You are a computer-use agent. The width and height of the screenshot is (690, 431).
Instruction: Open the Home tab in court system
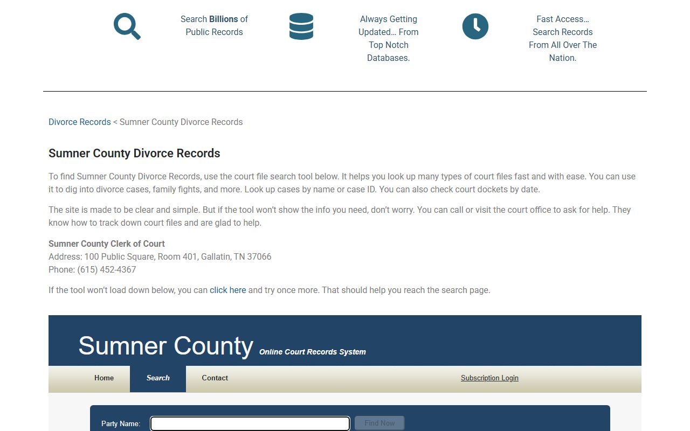[104, 378]
